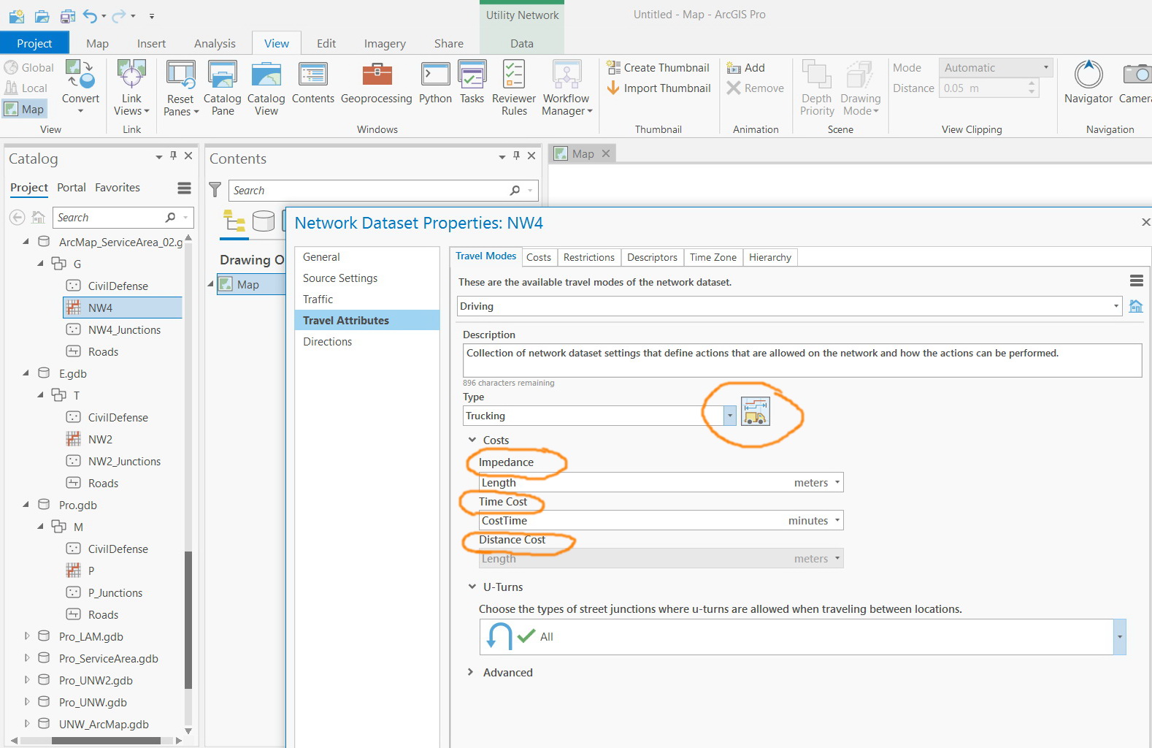The height and width of the screenshot is (748, 1152).
Task: Add an animation keyframe
Action: [x=746, y=68]
